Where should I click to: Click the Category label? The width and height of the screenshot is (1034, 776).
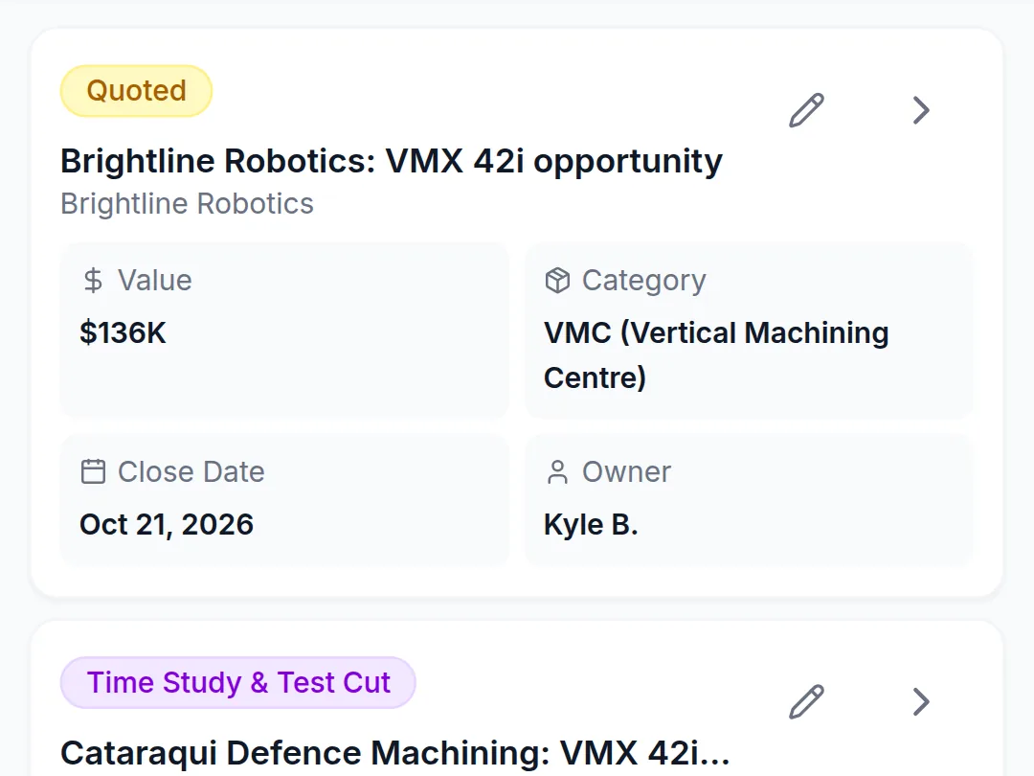pyautogui.click(x=643, y=281)
